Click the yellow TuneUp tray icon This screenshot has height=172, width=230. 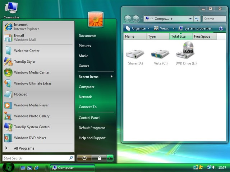coord(201,167)
